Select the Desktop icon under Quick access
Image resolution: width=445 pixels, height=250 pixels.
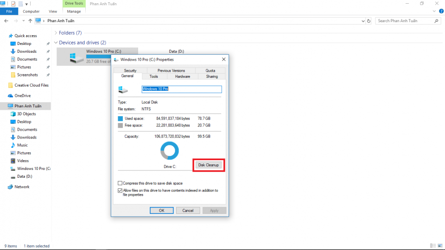(13, 44)
